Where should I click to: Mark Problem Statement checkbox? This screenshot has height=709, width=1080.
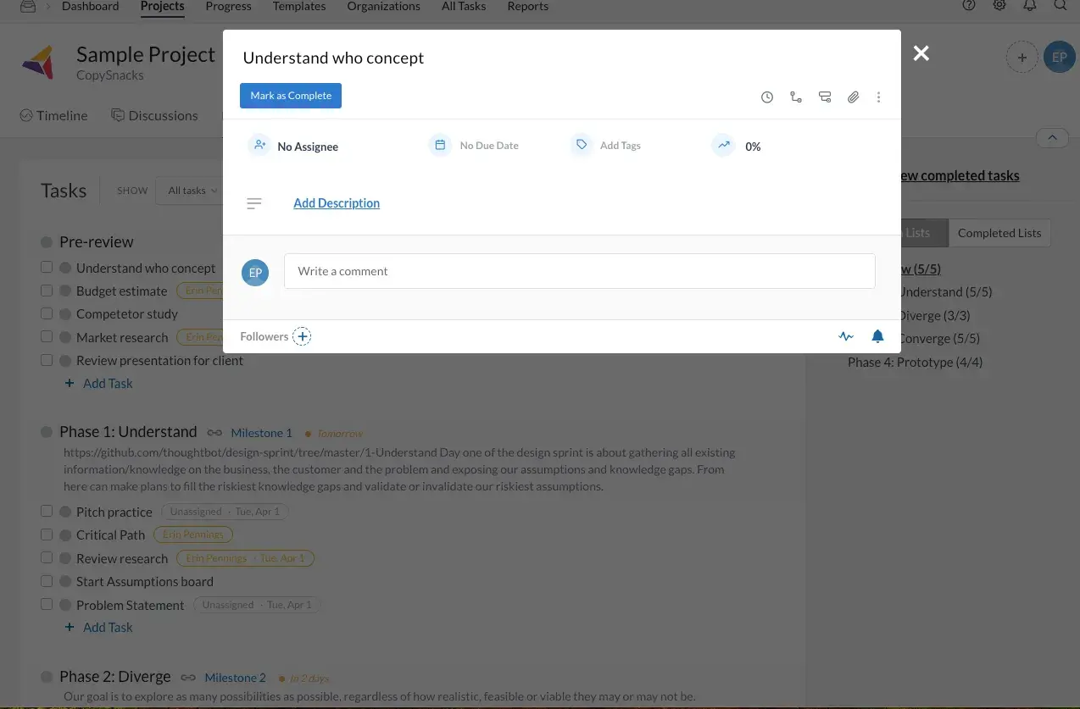click(47, 605)
